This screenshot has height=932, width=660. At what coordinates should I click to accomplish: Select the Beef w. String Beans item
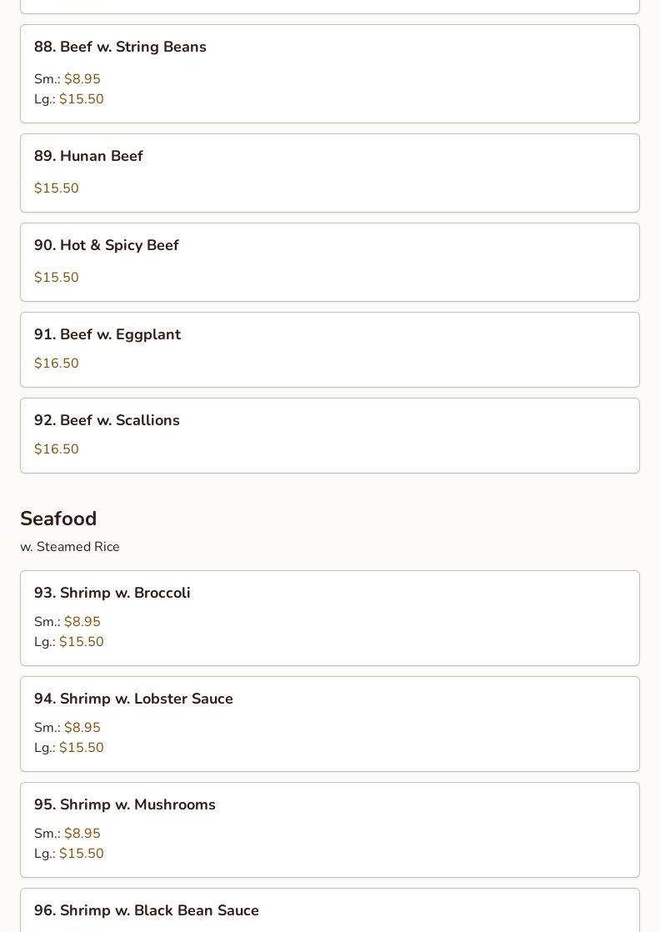click(x=120, y=48)
